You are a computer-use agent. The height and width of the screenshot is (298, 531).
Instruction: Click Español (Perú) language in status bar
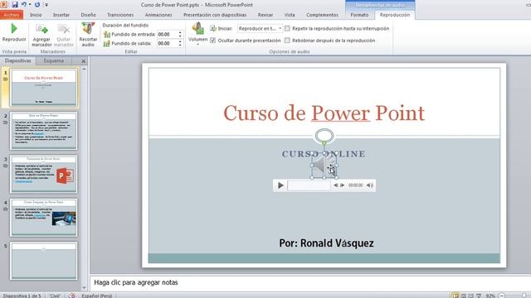tap(96, 296)
